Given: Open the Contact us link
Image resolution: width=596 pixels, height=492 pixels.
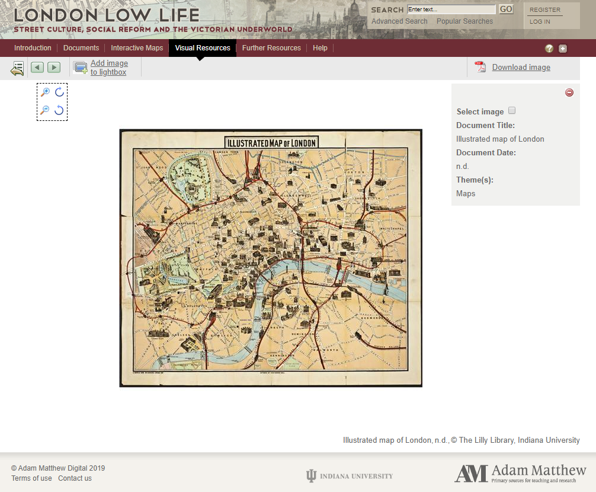Looking at the screenshot, I should pyautogui.click(x=75, y=478).
